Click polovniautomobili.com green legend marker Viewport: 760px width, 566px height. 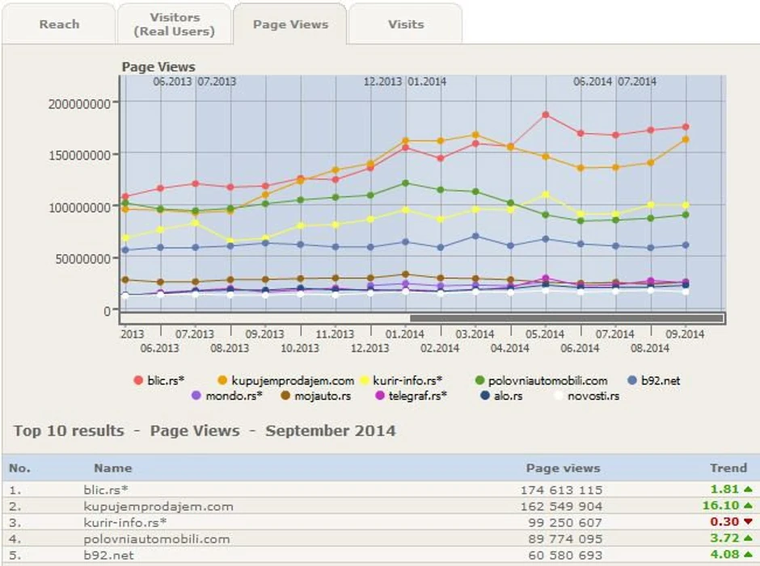coord(480,380)
